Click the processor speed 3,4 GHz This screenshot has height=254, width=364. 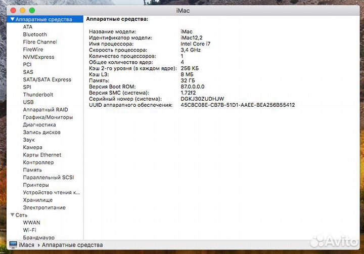coord(191,50)
